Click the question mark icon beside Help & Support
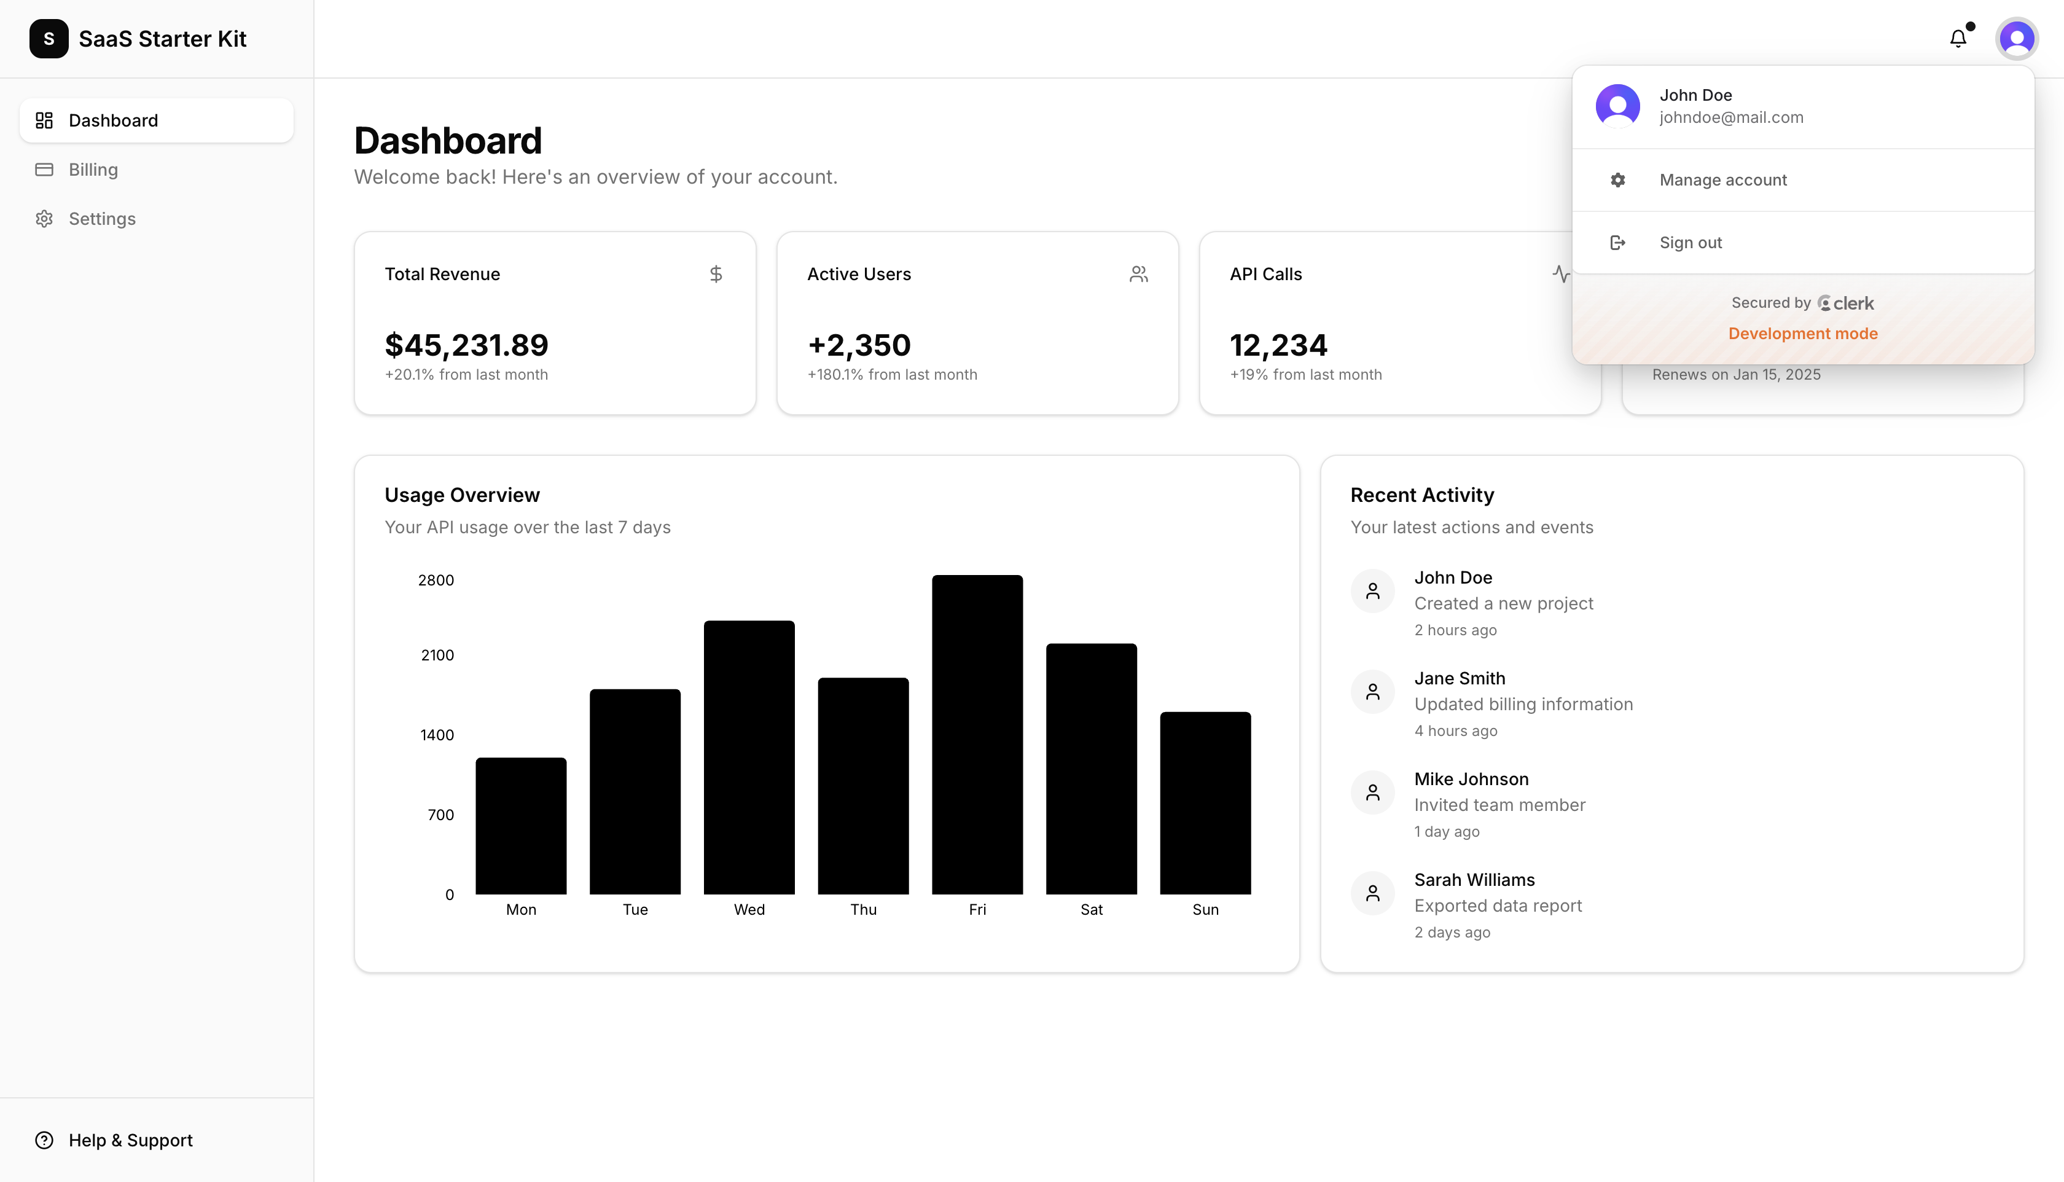The width and height of the screenshot is (2064, 1182). [45, 1140]
